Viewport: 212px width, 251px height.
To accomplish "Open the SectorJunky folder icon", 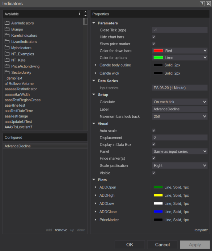I will (7, 72).
